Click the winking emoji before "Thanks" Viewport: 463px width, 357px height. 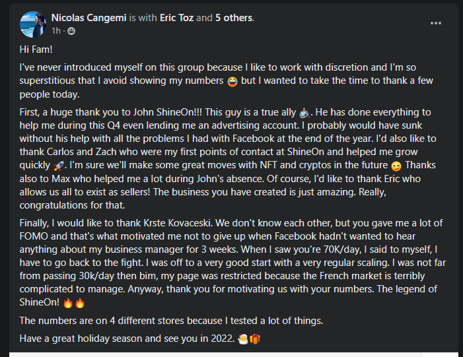pyautogui.click(x=396, y=166)
